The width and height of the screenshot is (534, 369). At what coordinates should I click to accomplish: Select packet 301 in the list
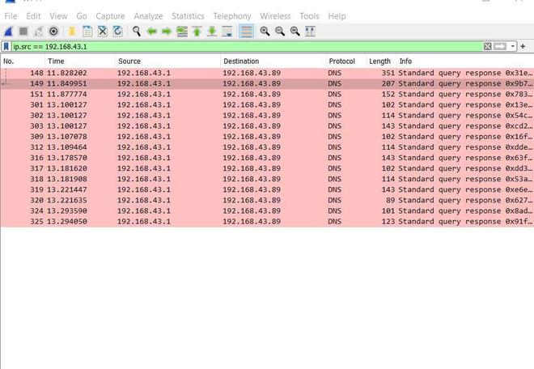coord(267,104)
